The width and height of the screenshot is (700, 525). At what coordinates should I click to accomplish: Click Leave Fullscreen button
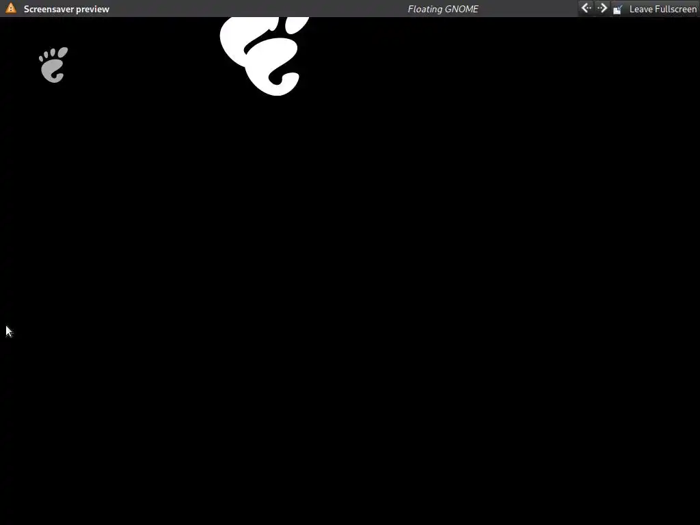655,9
